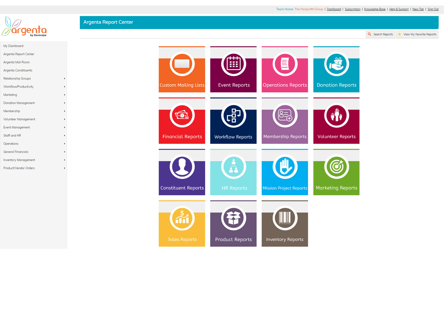
Task: Click the Dashboard link in the top bar
Action: click(334, 9)
